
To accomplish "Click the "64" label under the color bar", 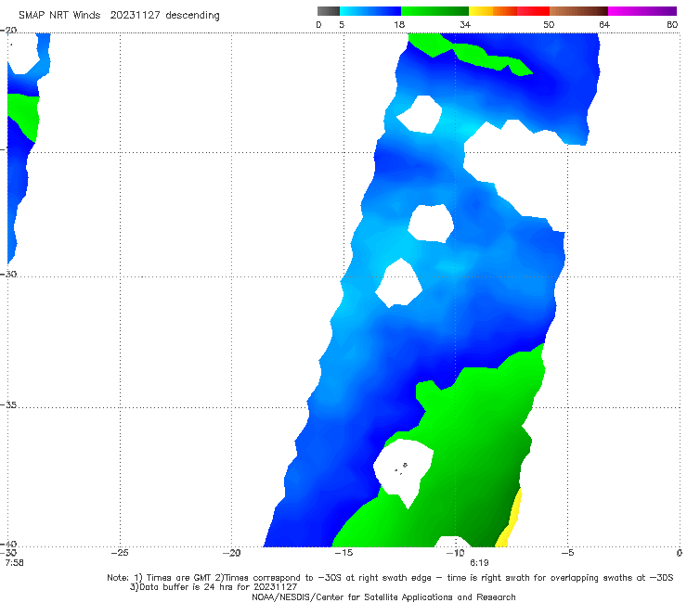I will [x=604, y=24].
